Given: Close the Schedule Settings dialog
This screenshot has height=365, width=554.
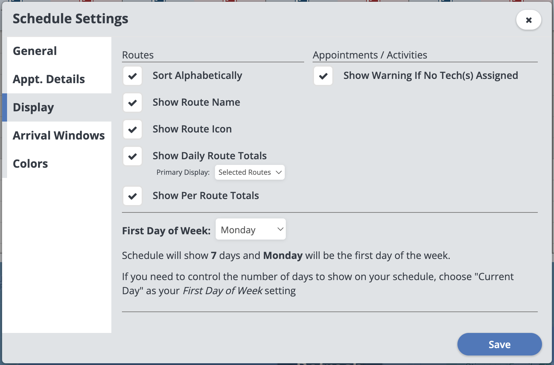Looking at the screenshot, I should tap(529, 20).
